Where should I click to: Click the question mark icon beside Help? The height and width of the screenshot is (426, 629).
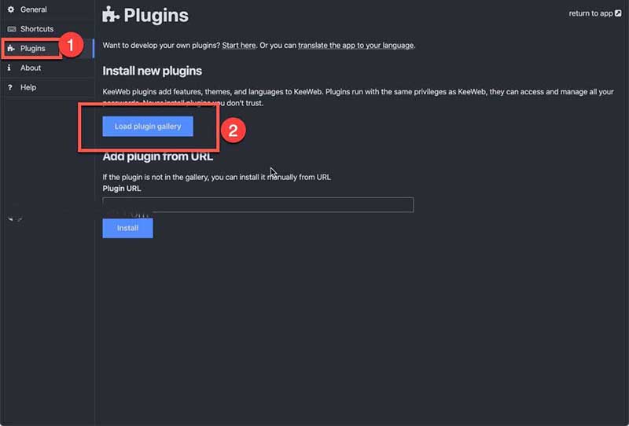9,87
